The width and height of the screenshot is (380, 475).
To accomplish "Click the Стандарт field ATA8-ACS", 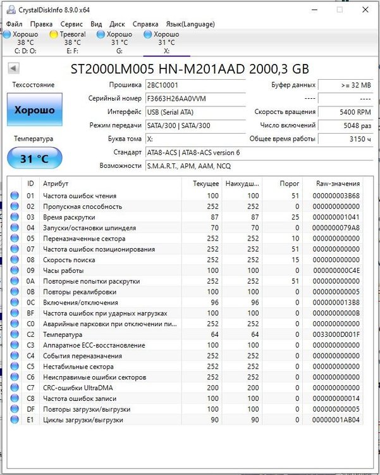I will (x=259, y=153).
